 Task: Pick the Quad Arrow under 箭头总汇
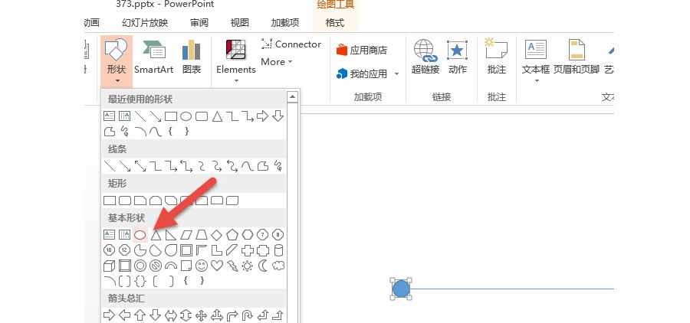(x=202, y=315)
